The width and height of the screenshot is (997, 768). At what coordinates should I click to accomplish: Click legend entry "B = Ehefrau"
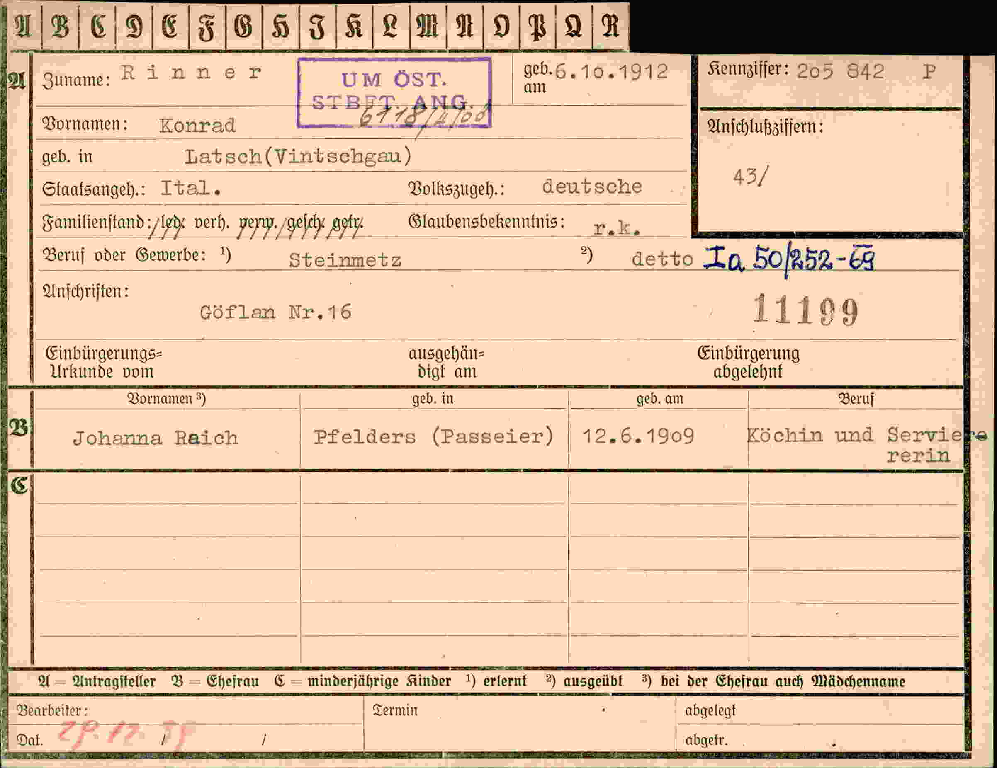click(215, 681)
